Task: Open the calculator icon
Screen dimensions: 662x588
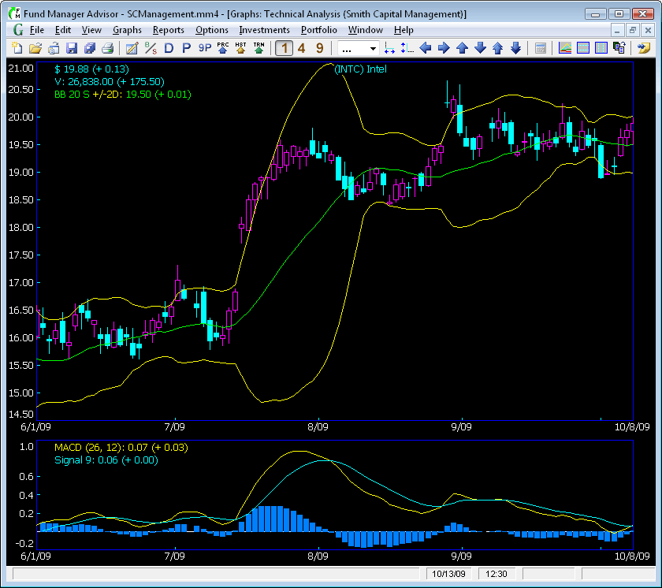Action: [x=541, y=48]
